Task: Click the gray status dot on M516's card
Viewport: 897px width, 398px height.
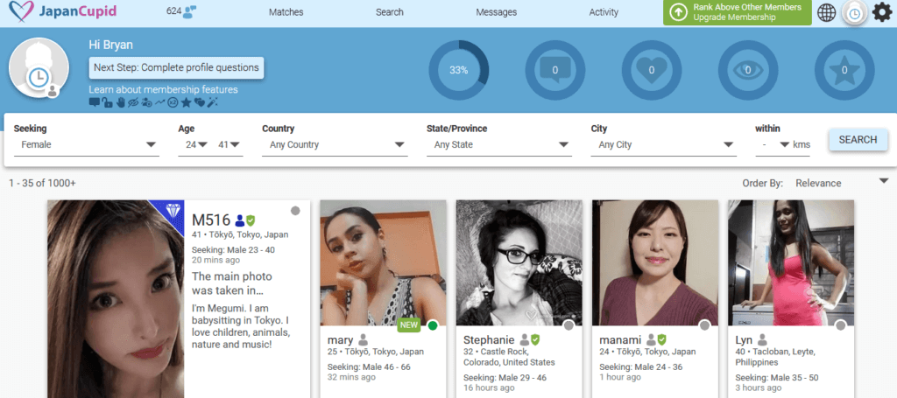Action: [295, 211]
